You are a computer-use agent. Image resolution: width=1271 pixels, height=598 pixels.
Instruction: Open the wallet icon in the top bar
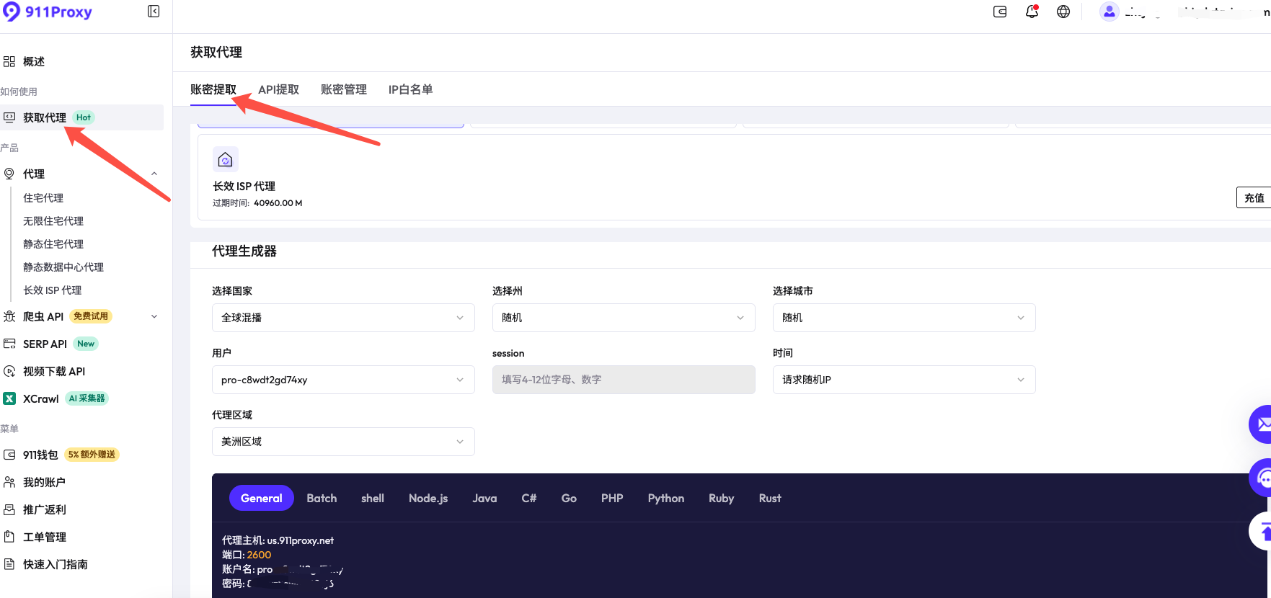point(1000,12)
